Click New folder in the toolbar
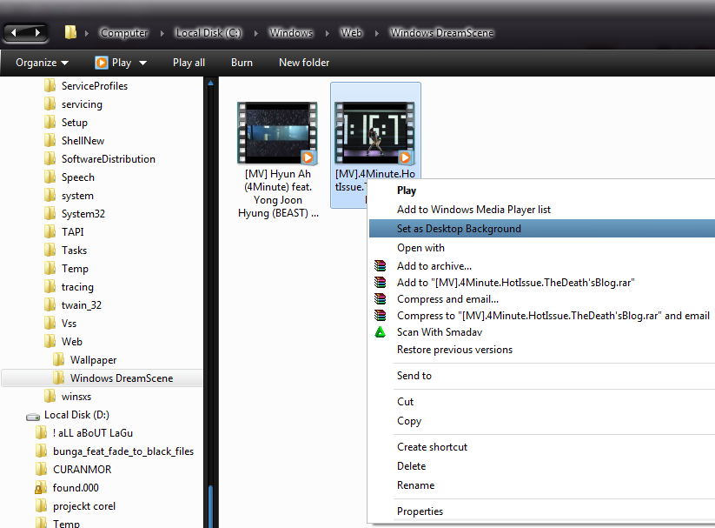 pos(304,63)
